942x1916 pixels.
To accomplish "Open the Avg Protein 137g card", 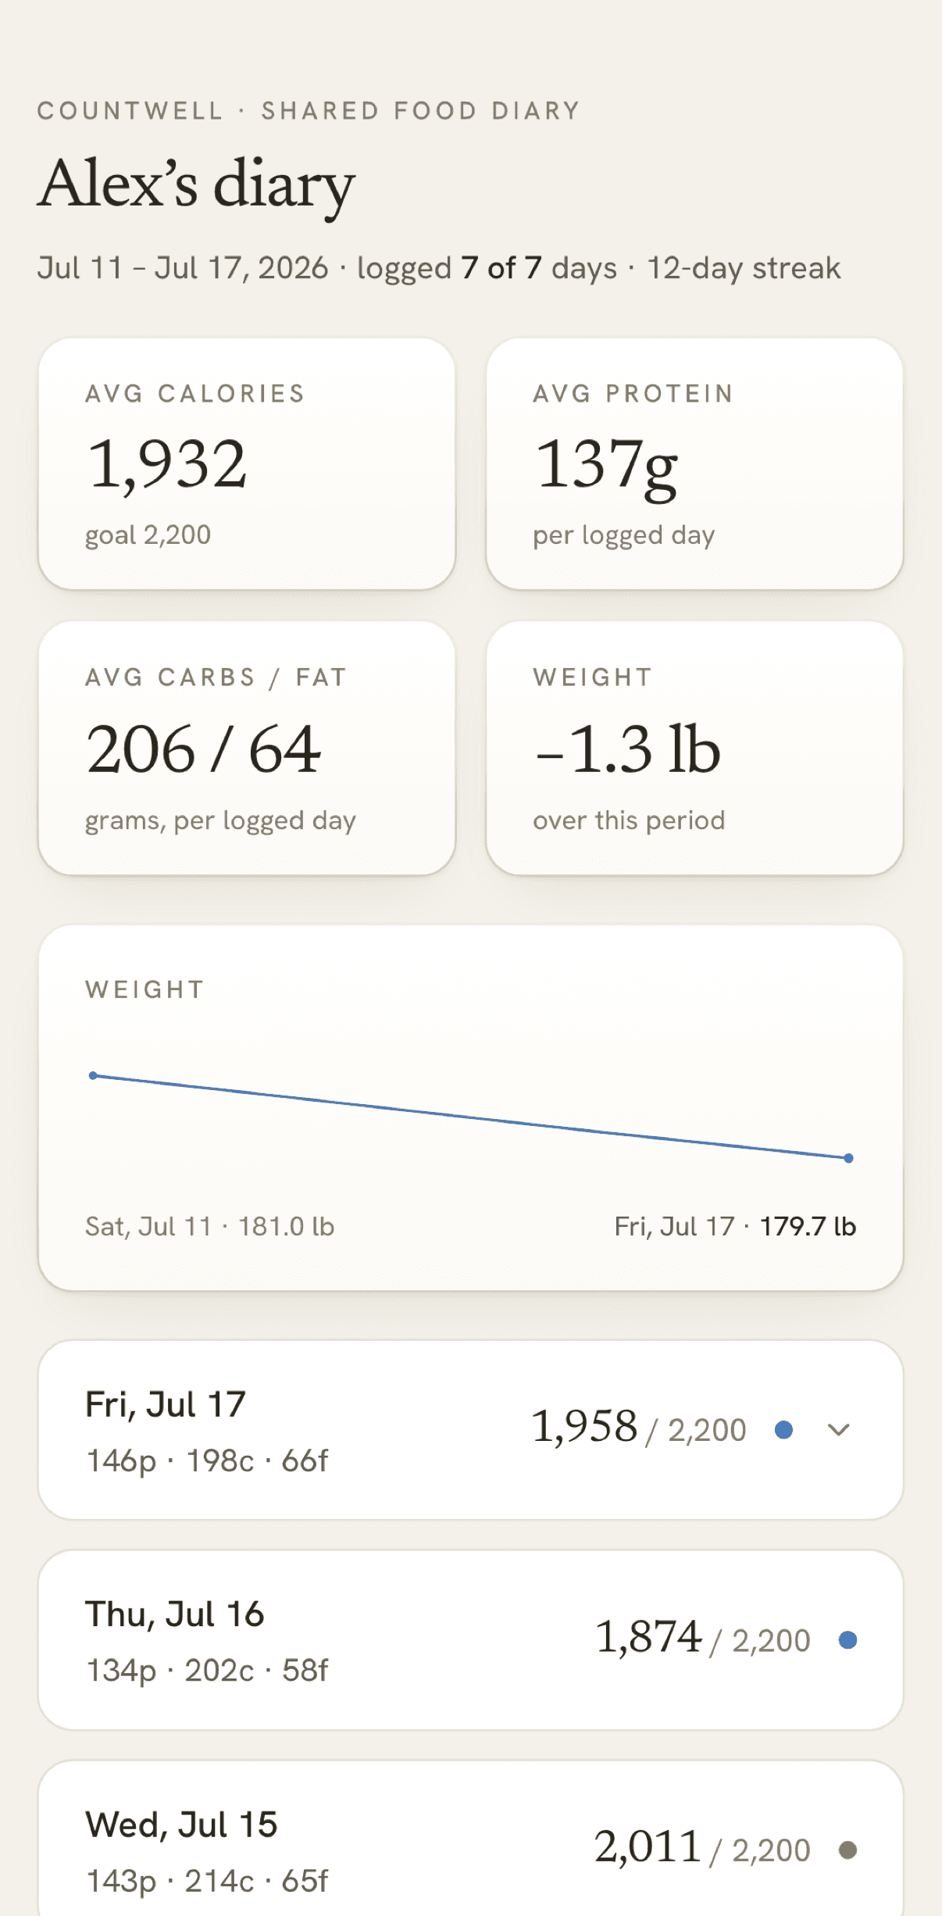I will pos(694,463).
